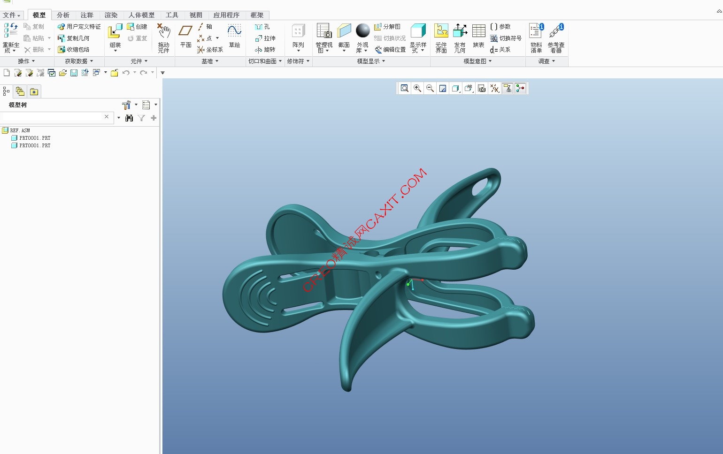Click the Hole (孔) tool
This screenshot has width=723, height=454.
tap(262, 27)
